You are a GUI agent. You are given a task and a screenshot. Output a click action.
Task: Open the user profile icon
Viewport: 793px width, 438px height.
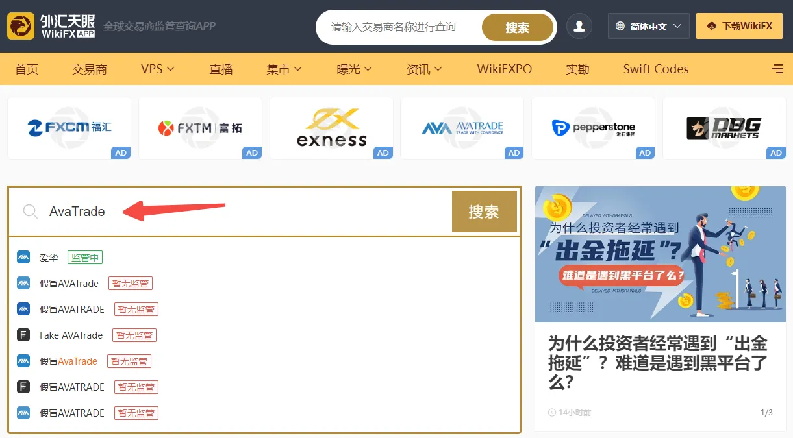pyautogui.click(x=579, y=27)
